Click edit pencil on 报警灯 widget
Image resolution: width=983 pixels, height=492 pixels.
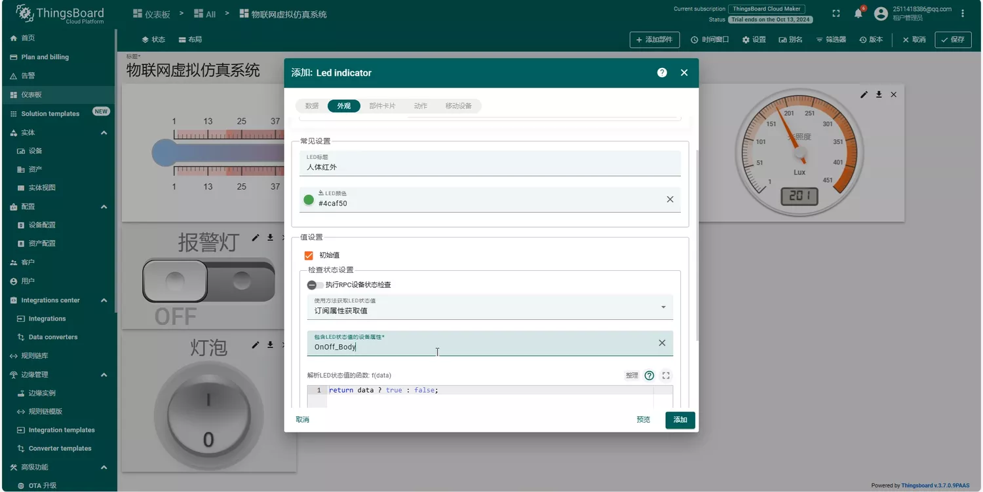(x=256, y=237)
